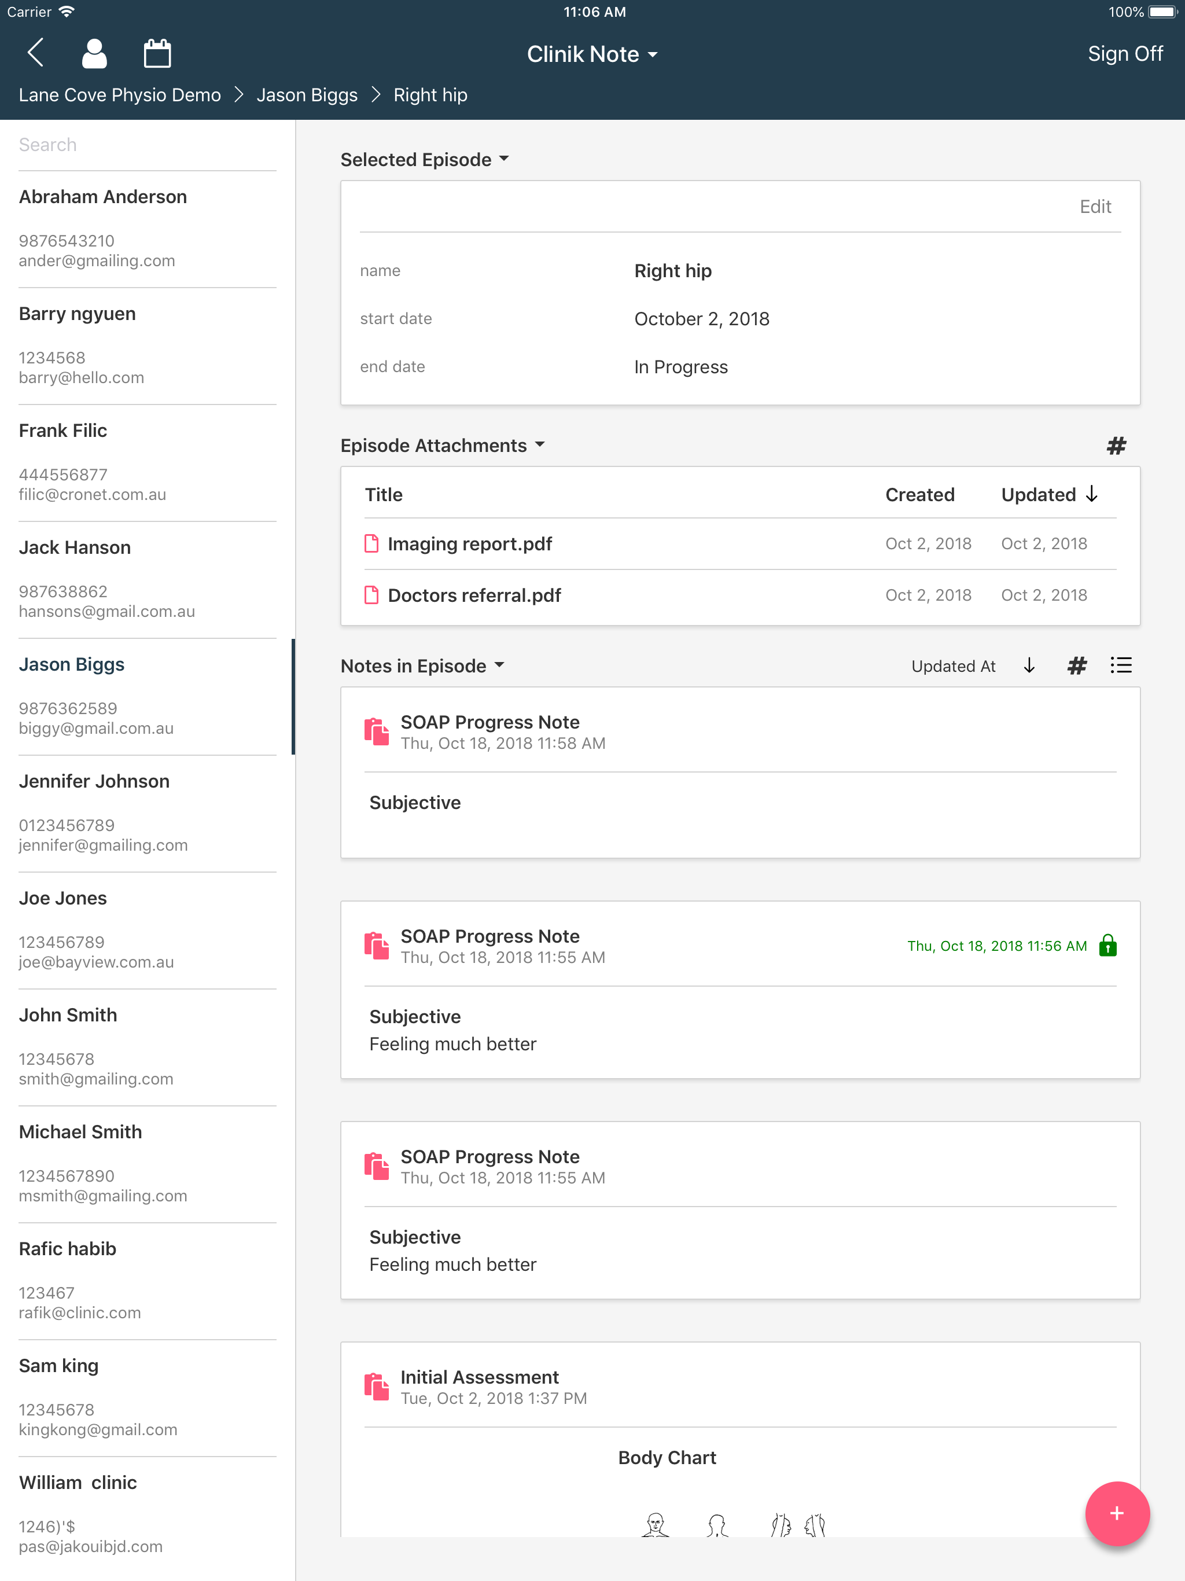Click the Created column header
Screen dimensions: 1185x1581
(x=919, y=495)
